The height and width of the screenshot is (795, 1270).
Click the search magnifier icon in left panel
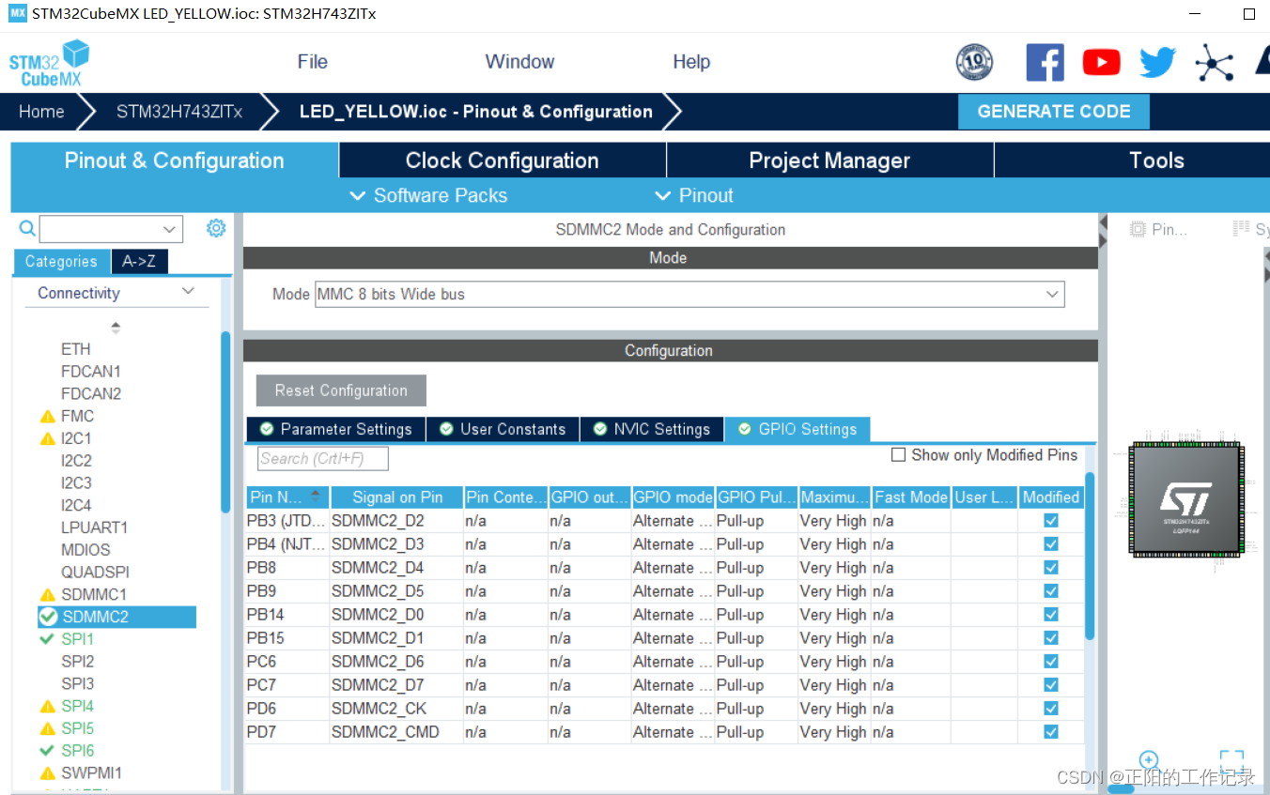[27, 228]
